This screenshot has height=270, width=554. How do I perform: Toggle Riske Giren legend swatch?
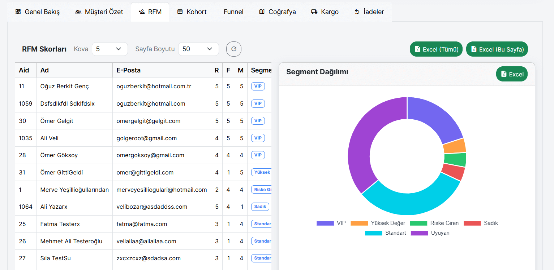pos(418,223)
